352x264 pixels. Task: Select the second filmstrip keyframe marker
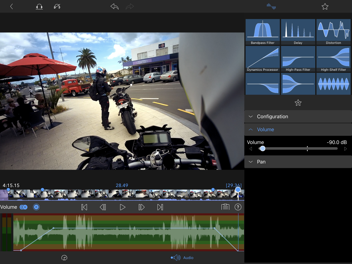[x=43, y=190]
